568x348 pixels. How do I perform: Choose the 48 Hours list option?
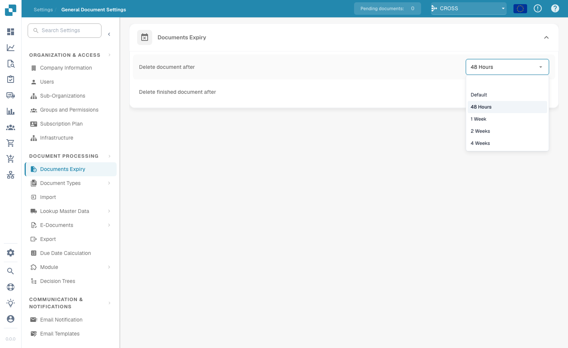pos(507,107)
